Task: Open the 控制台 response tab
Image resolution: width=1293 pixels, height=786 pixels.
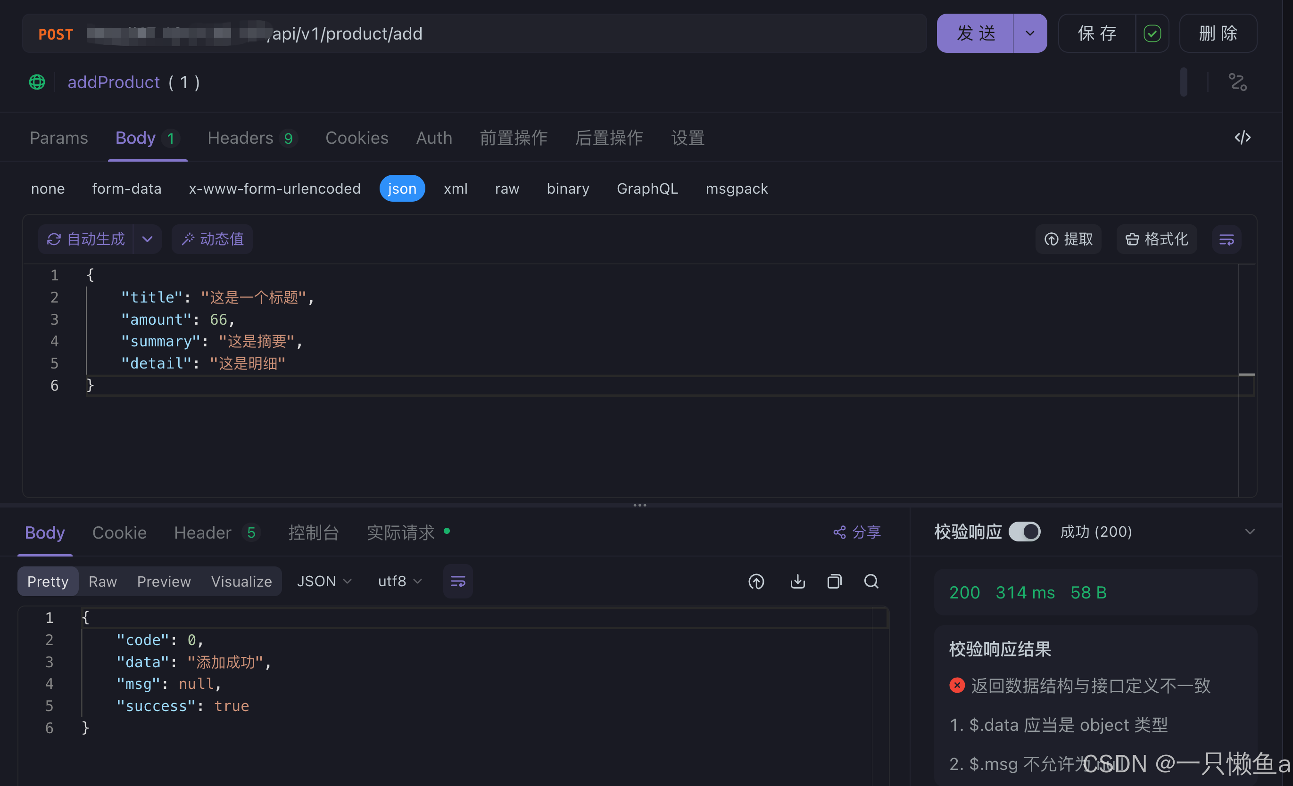Action: coord(313,533)
